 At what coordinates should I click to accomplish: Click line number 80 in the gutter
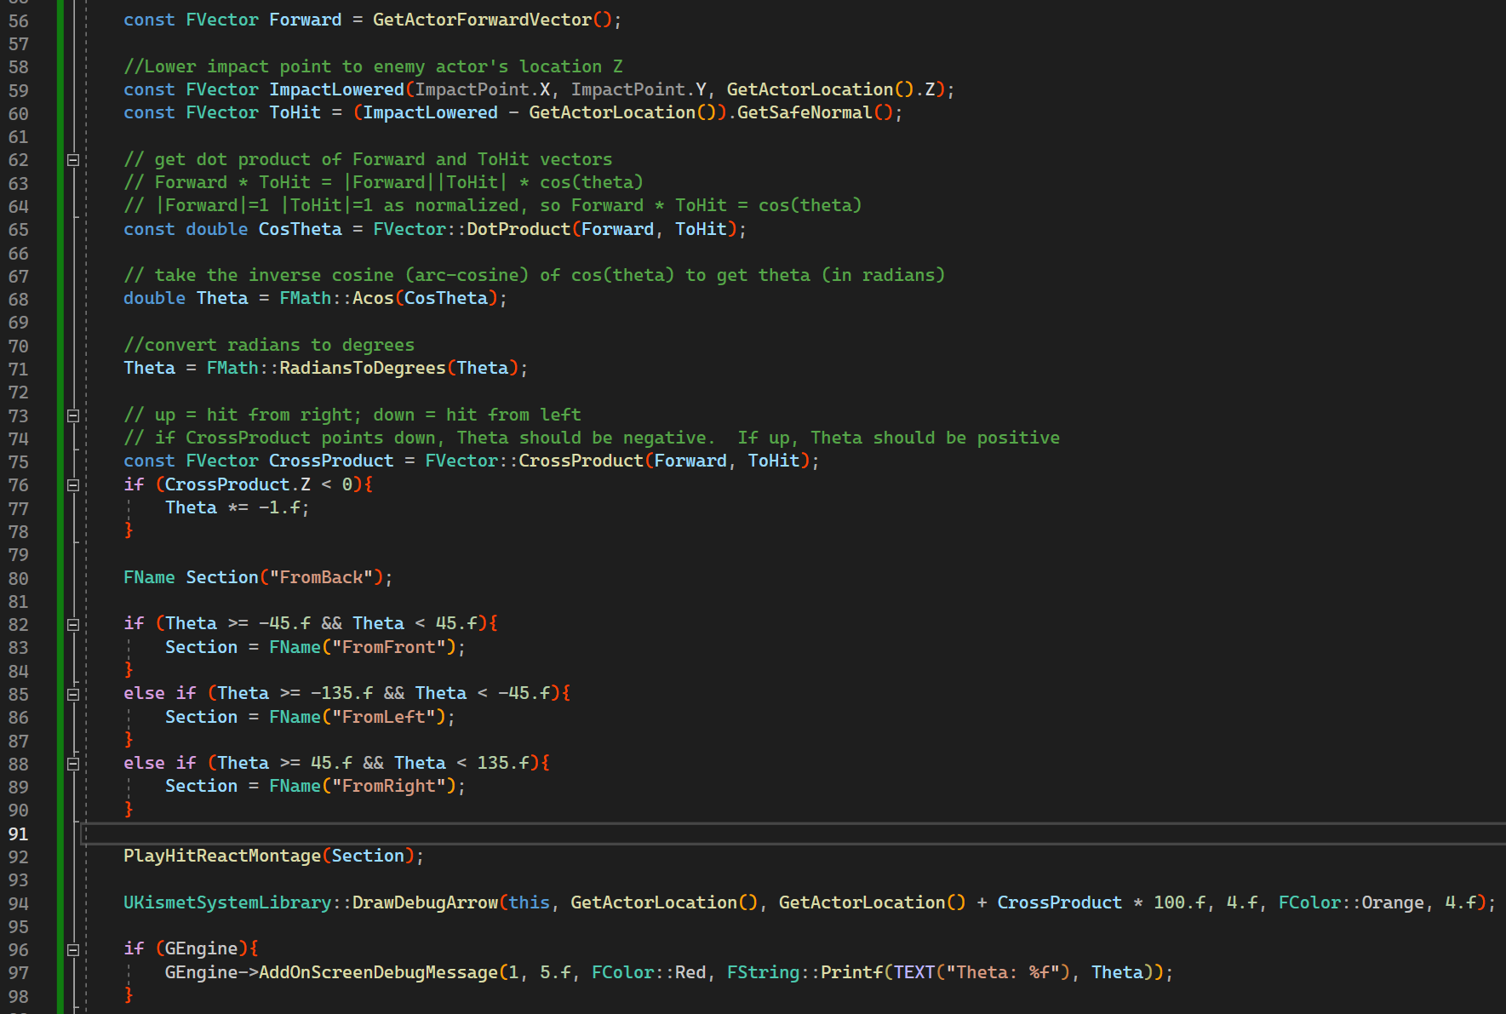[x=19, y=578]
